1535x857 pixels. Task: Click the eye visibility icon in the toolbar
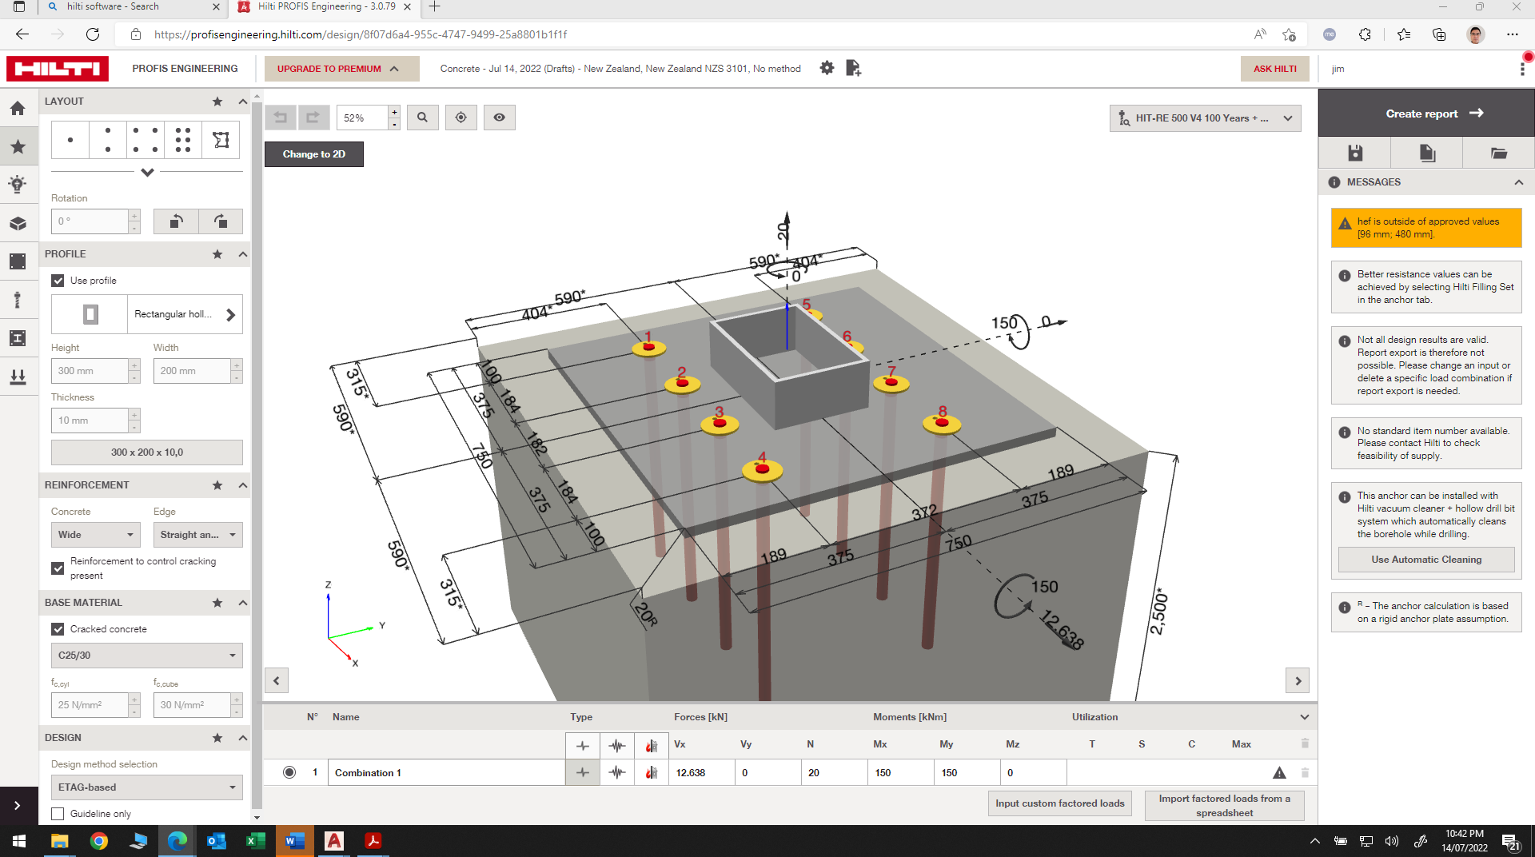(x=499, y=117)
